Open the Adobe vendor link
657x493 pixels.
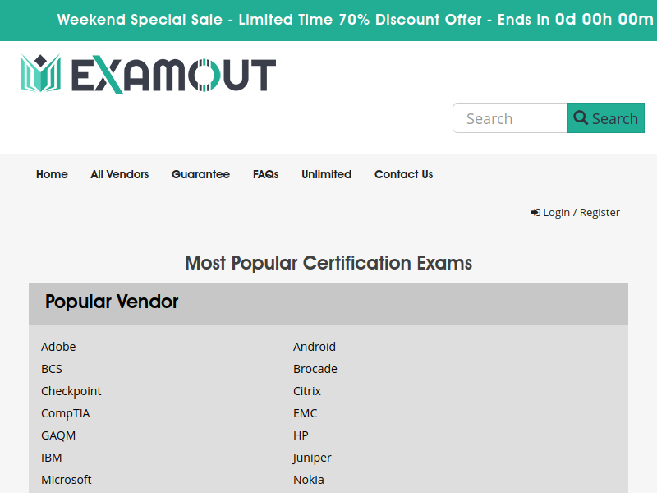pyautogui.click(x=58, y=347)
